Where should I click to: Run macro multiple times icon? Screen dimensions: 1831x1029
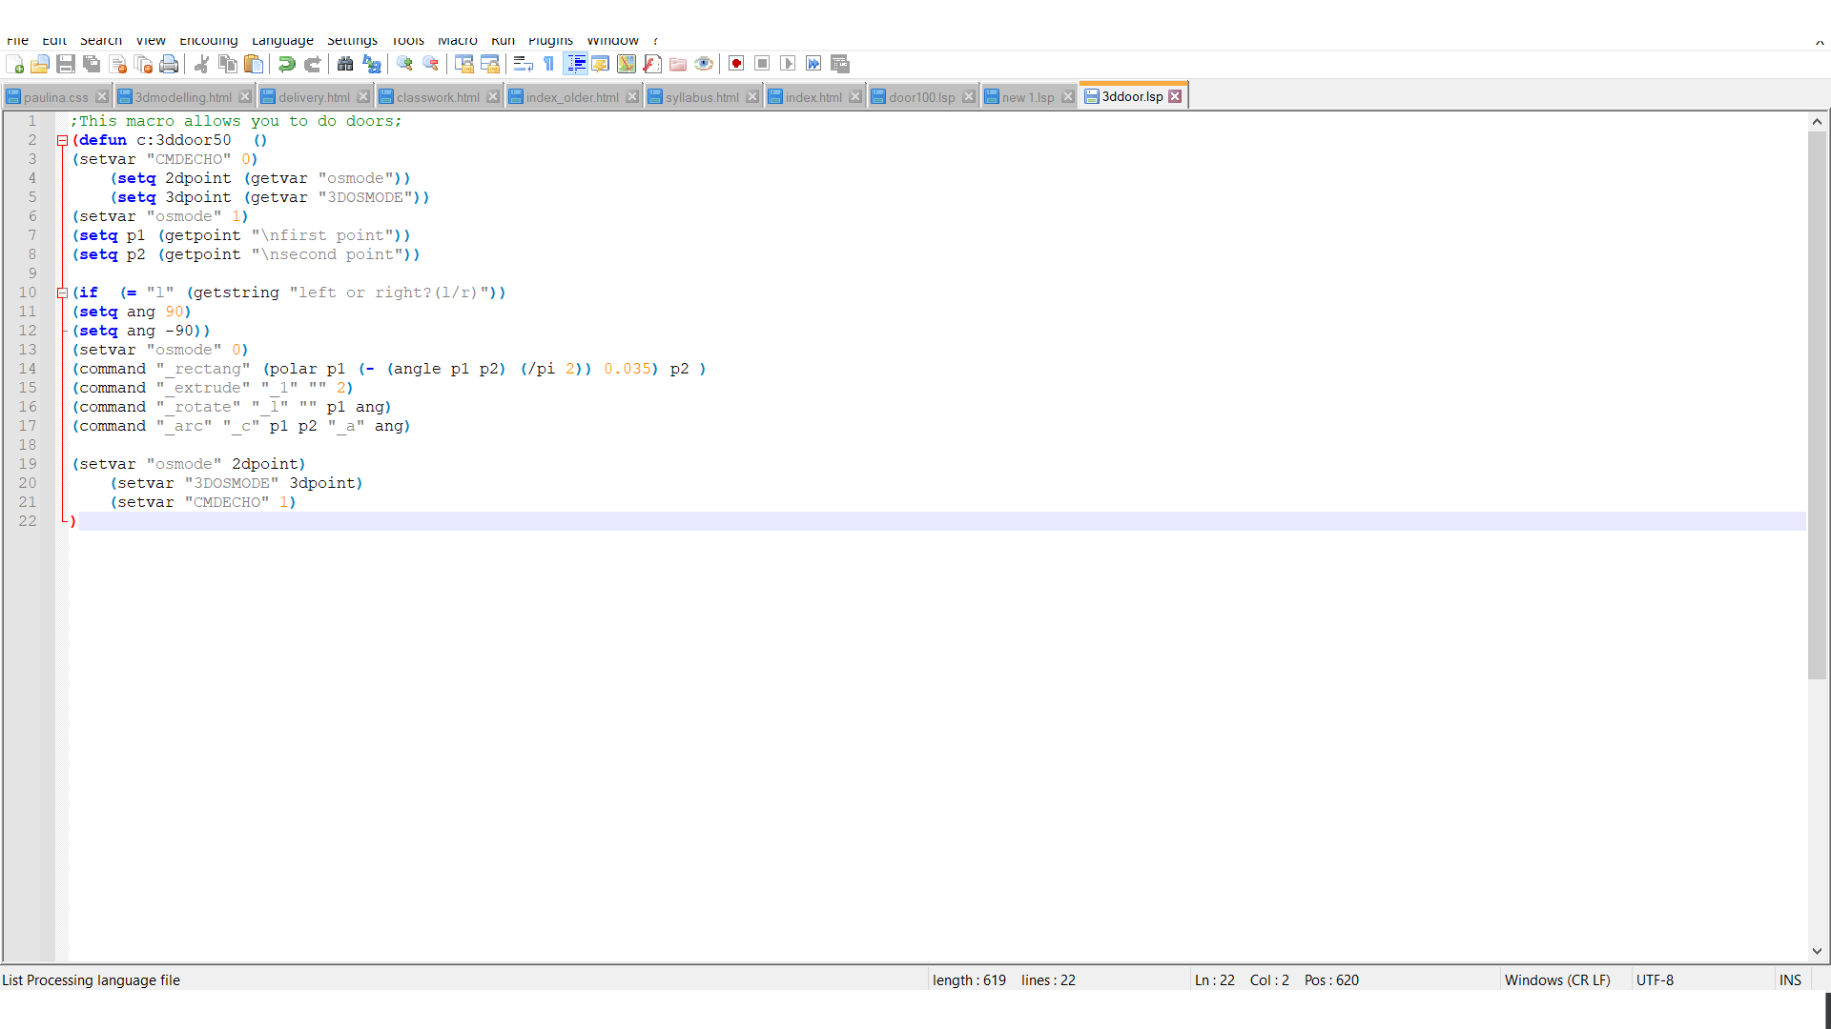[813, 64]
